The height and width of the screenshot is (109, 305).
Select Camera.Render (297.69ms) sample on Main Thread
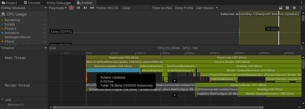(x=232, y=62)
